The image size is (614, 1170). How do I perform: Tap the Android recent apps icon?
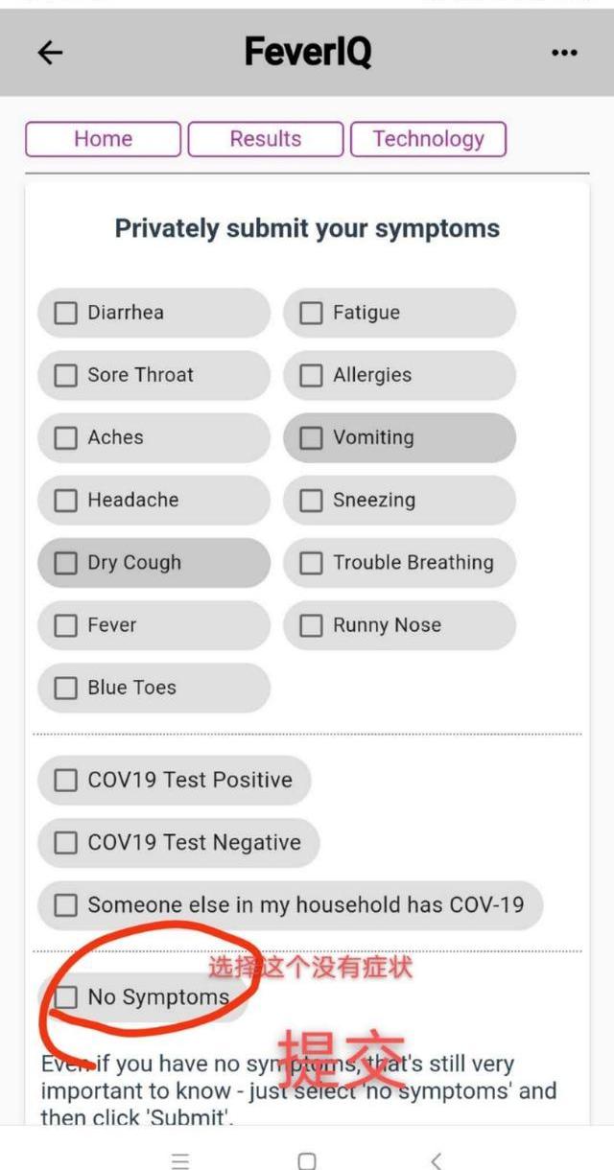[179, 1161]
